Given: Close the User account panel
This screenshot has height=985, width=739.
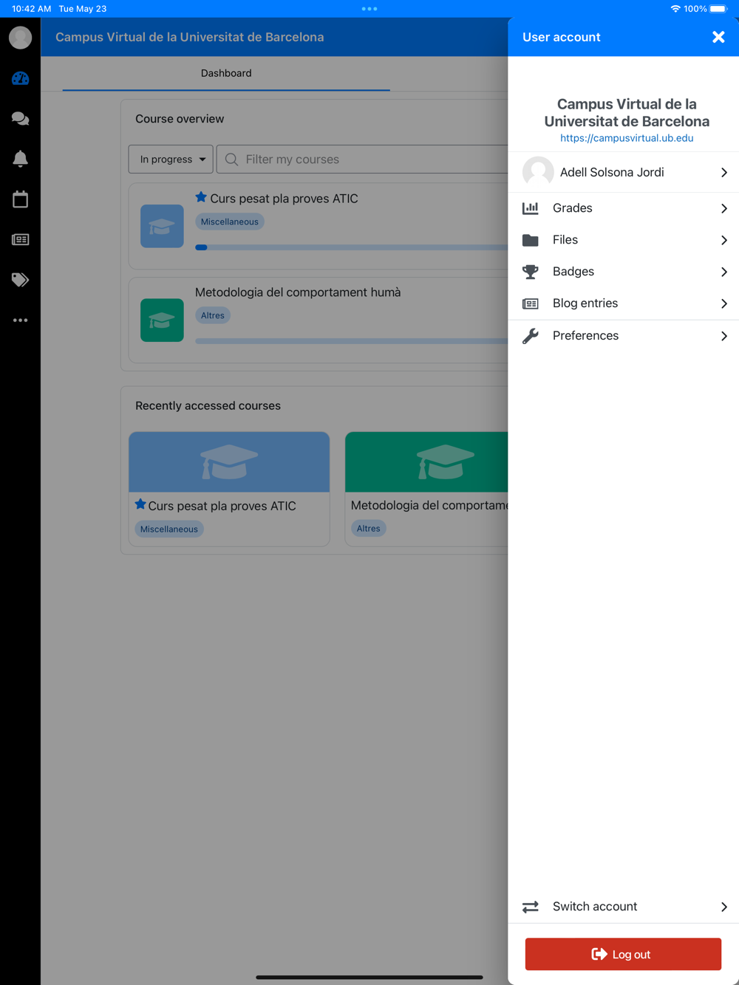Looking at the screenshot, I should [x=718, y=37].
